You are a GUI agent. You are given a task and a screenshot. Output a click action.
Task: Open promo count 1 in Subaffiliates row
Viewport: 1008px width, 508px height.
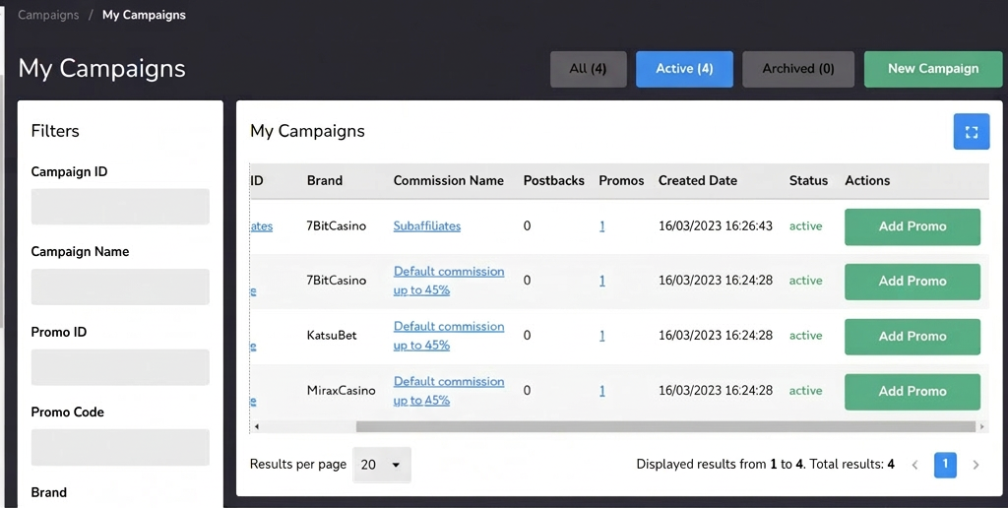[x=601, y=225]
